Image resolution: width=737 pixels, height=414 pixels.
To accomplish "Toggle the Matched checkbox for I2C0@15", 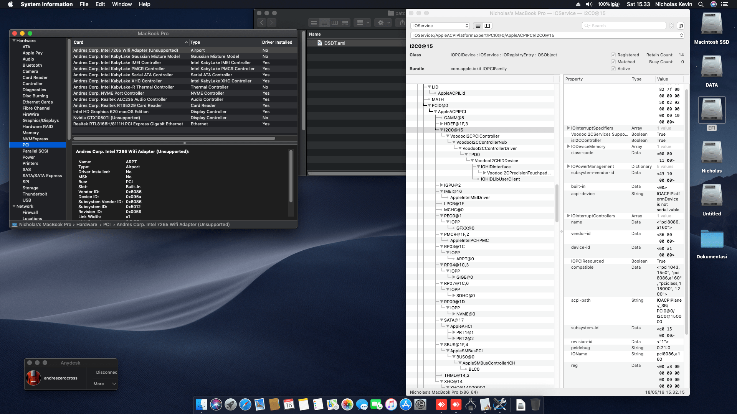I will click(613, 62).
